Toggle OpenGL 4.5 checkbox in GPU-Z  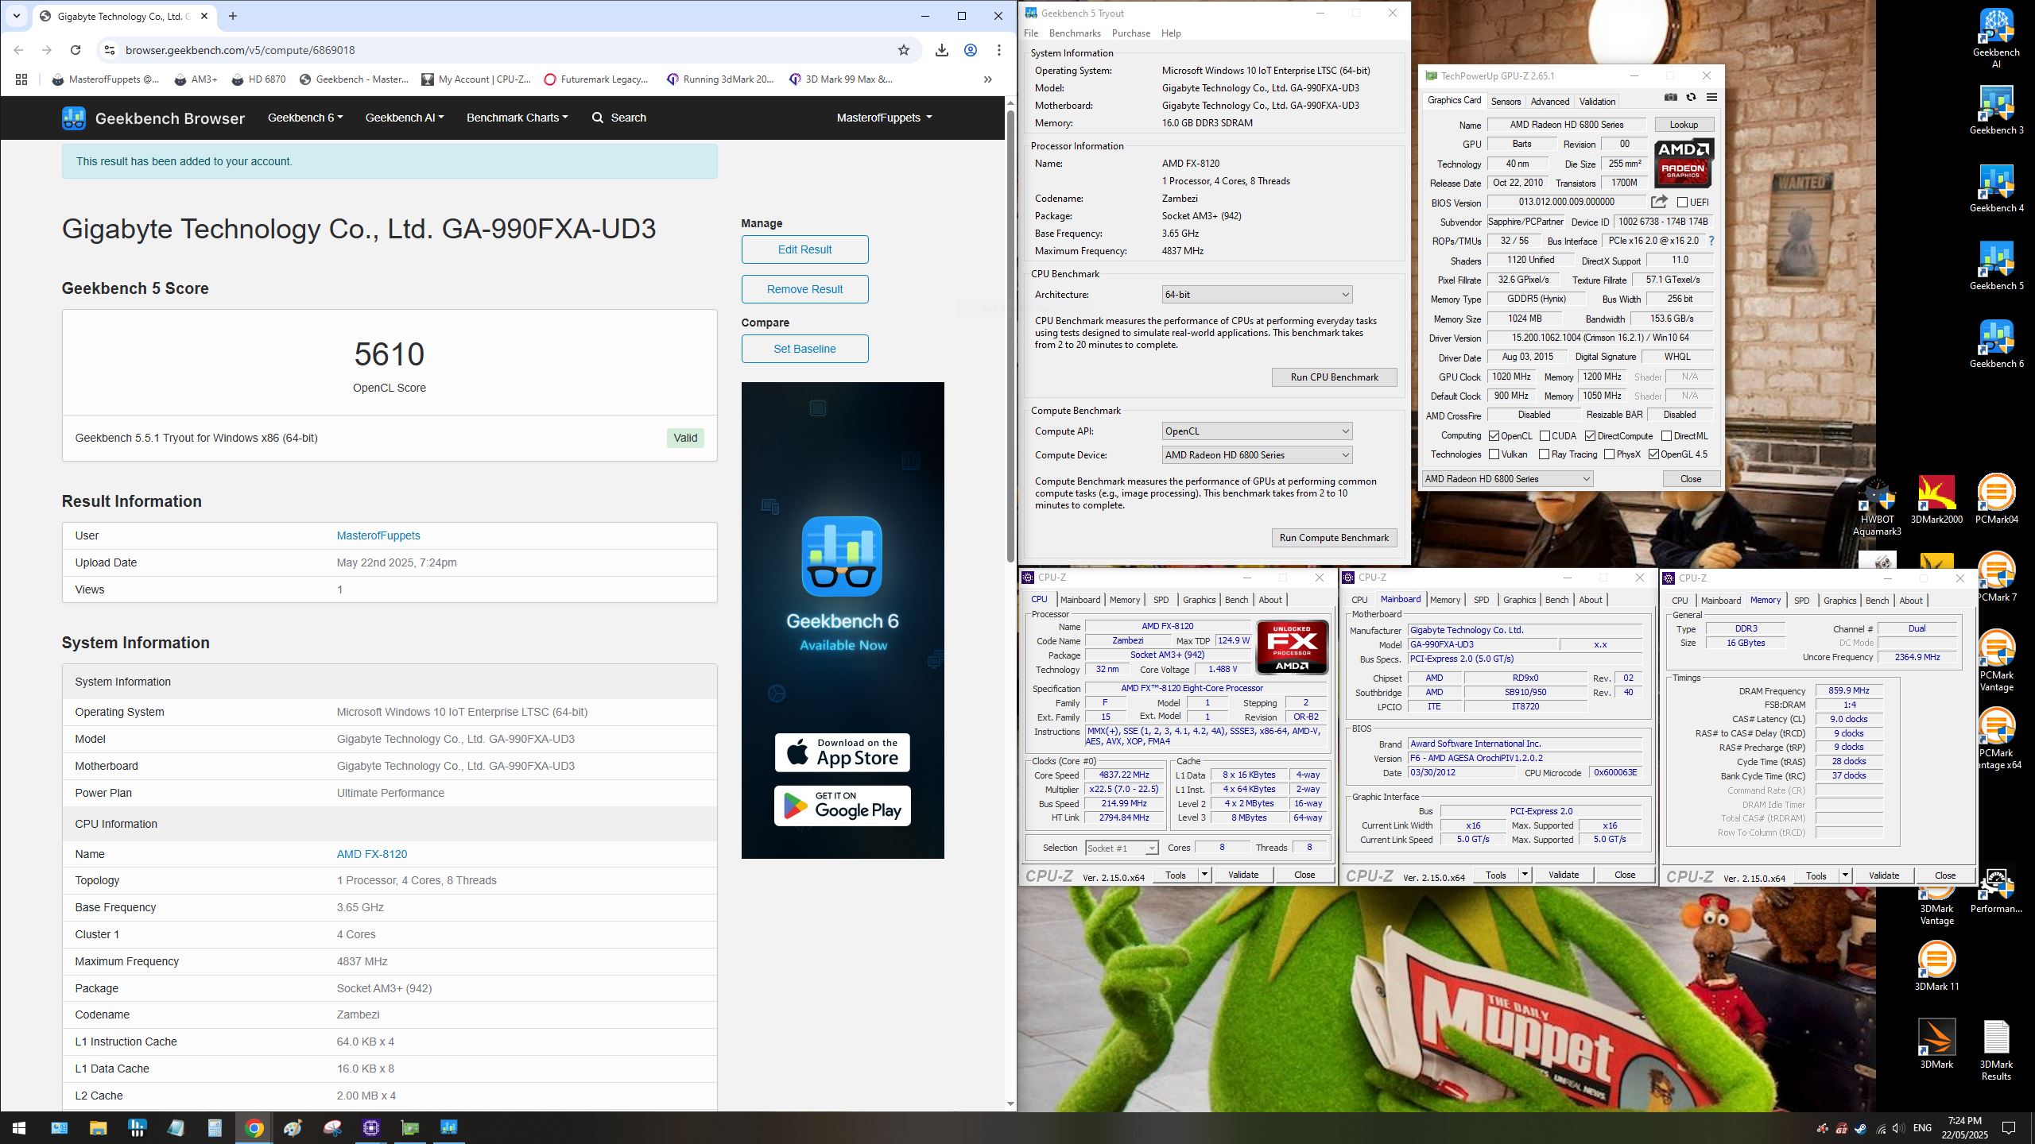pos(1653,454)
